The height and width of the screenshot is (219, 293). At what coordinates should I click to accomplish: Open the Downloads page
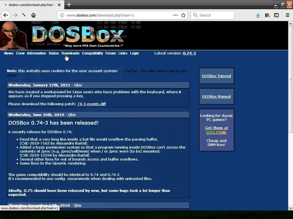pos(70,53)
